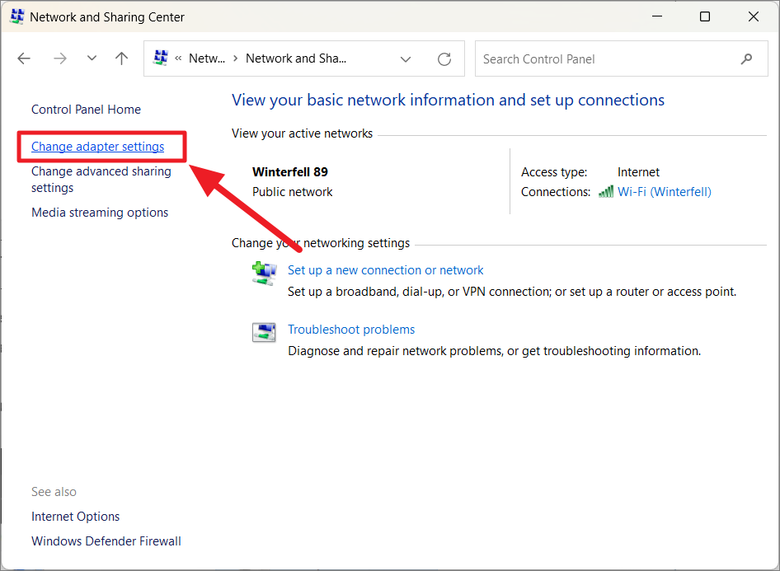This screenshot has width=780, height=571.
Task: Select the Network and Sha... breadcrumb item
Action: click(x=295, y=58)
